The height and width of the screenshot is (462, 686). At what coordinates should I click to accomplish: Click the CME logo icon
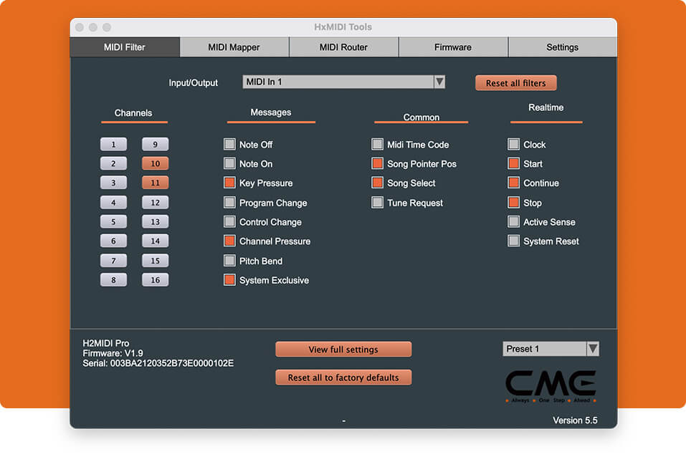click(x=551, y=385)
